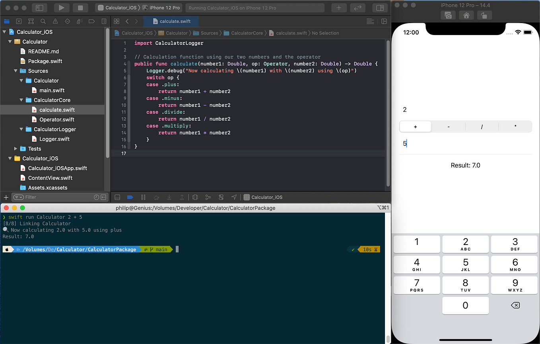The width and height of the screenshot is (540, 344).
Task: Collapse the CalculatorCore folder
Action: (x=21, y=100)
